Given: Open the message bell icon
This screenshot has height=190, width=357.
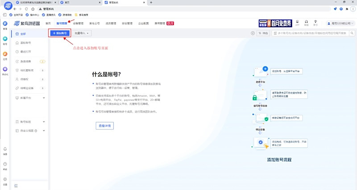Looking at the screenshot, I should click(5, 149).
